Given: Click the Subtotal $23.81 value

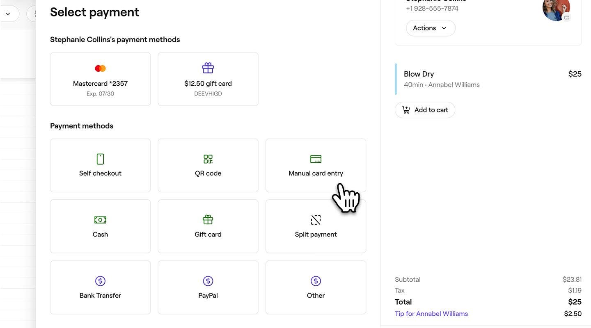Looking at the screenshot, I should point(572,280).
